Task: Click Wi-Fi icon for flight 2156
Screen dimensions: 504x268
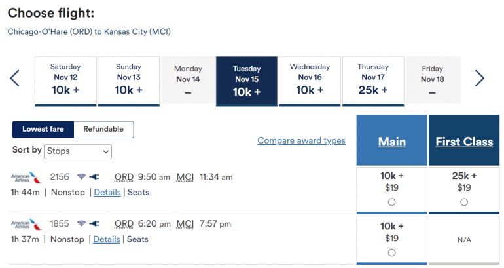Action: pos(81,177)
